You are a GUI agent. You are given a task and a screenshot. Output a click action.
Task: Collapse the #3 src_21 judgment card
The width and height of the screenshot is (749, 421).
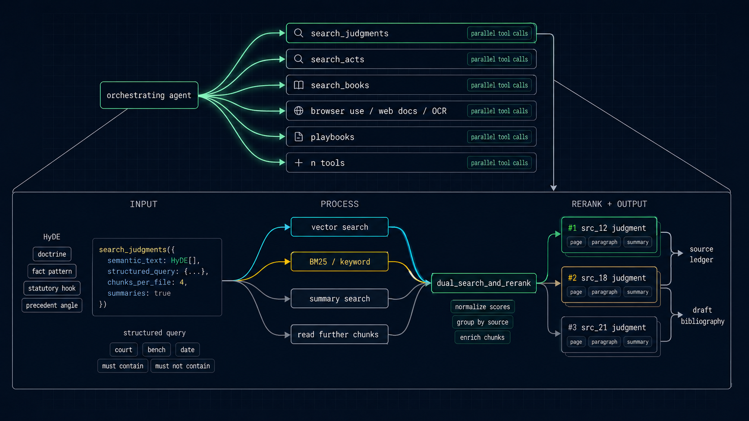tap(608, 327)
